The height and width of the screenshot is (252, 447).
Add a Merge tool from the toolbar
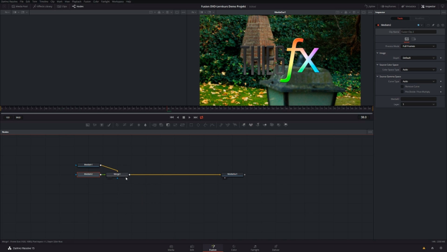pyautogui.click(x=154, y=125)
